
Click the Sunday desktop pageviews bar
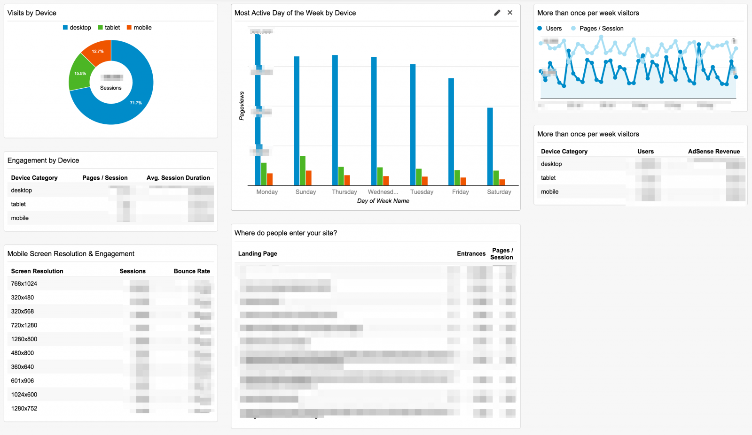click(297, 121)
